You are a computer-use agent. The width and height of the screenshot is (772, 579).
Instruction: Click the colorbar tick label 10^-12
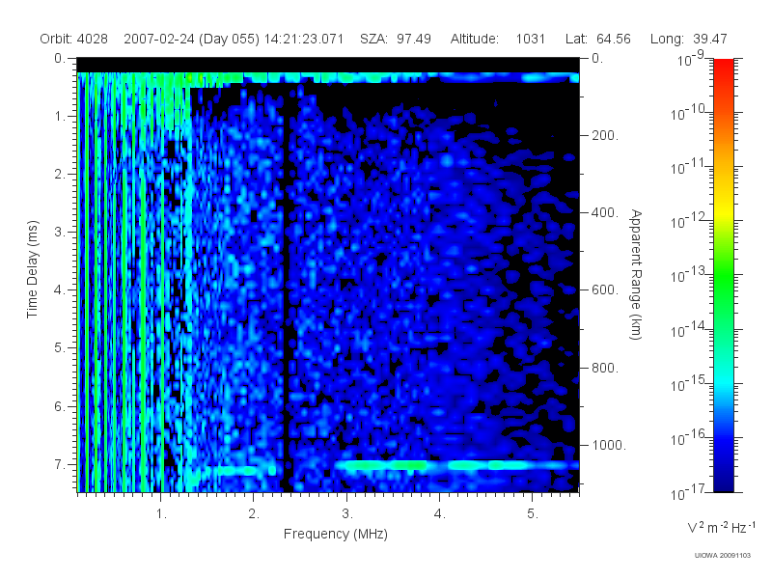[687, 221]
